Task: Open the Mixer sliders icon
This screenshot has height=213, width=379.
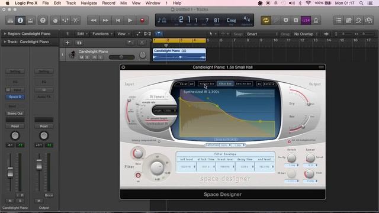Action: click(65, 21)
